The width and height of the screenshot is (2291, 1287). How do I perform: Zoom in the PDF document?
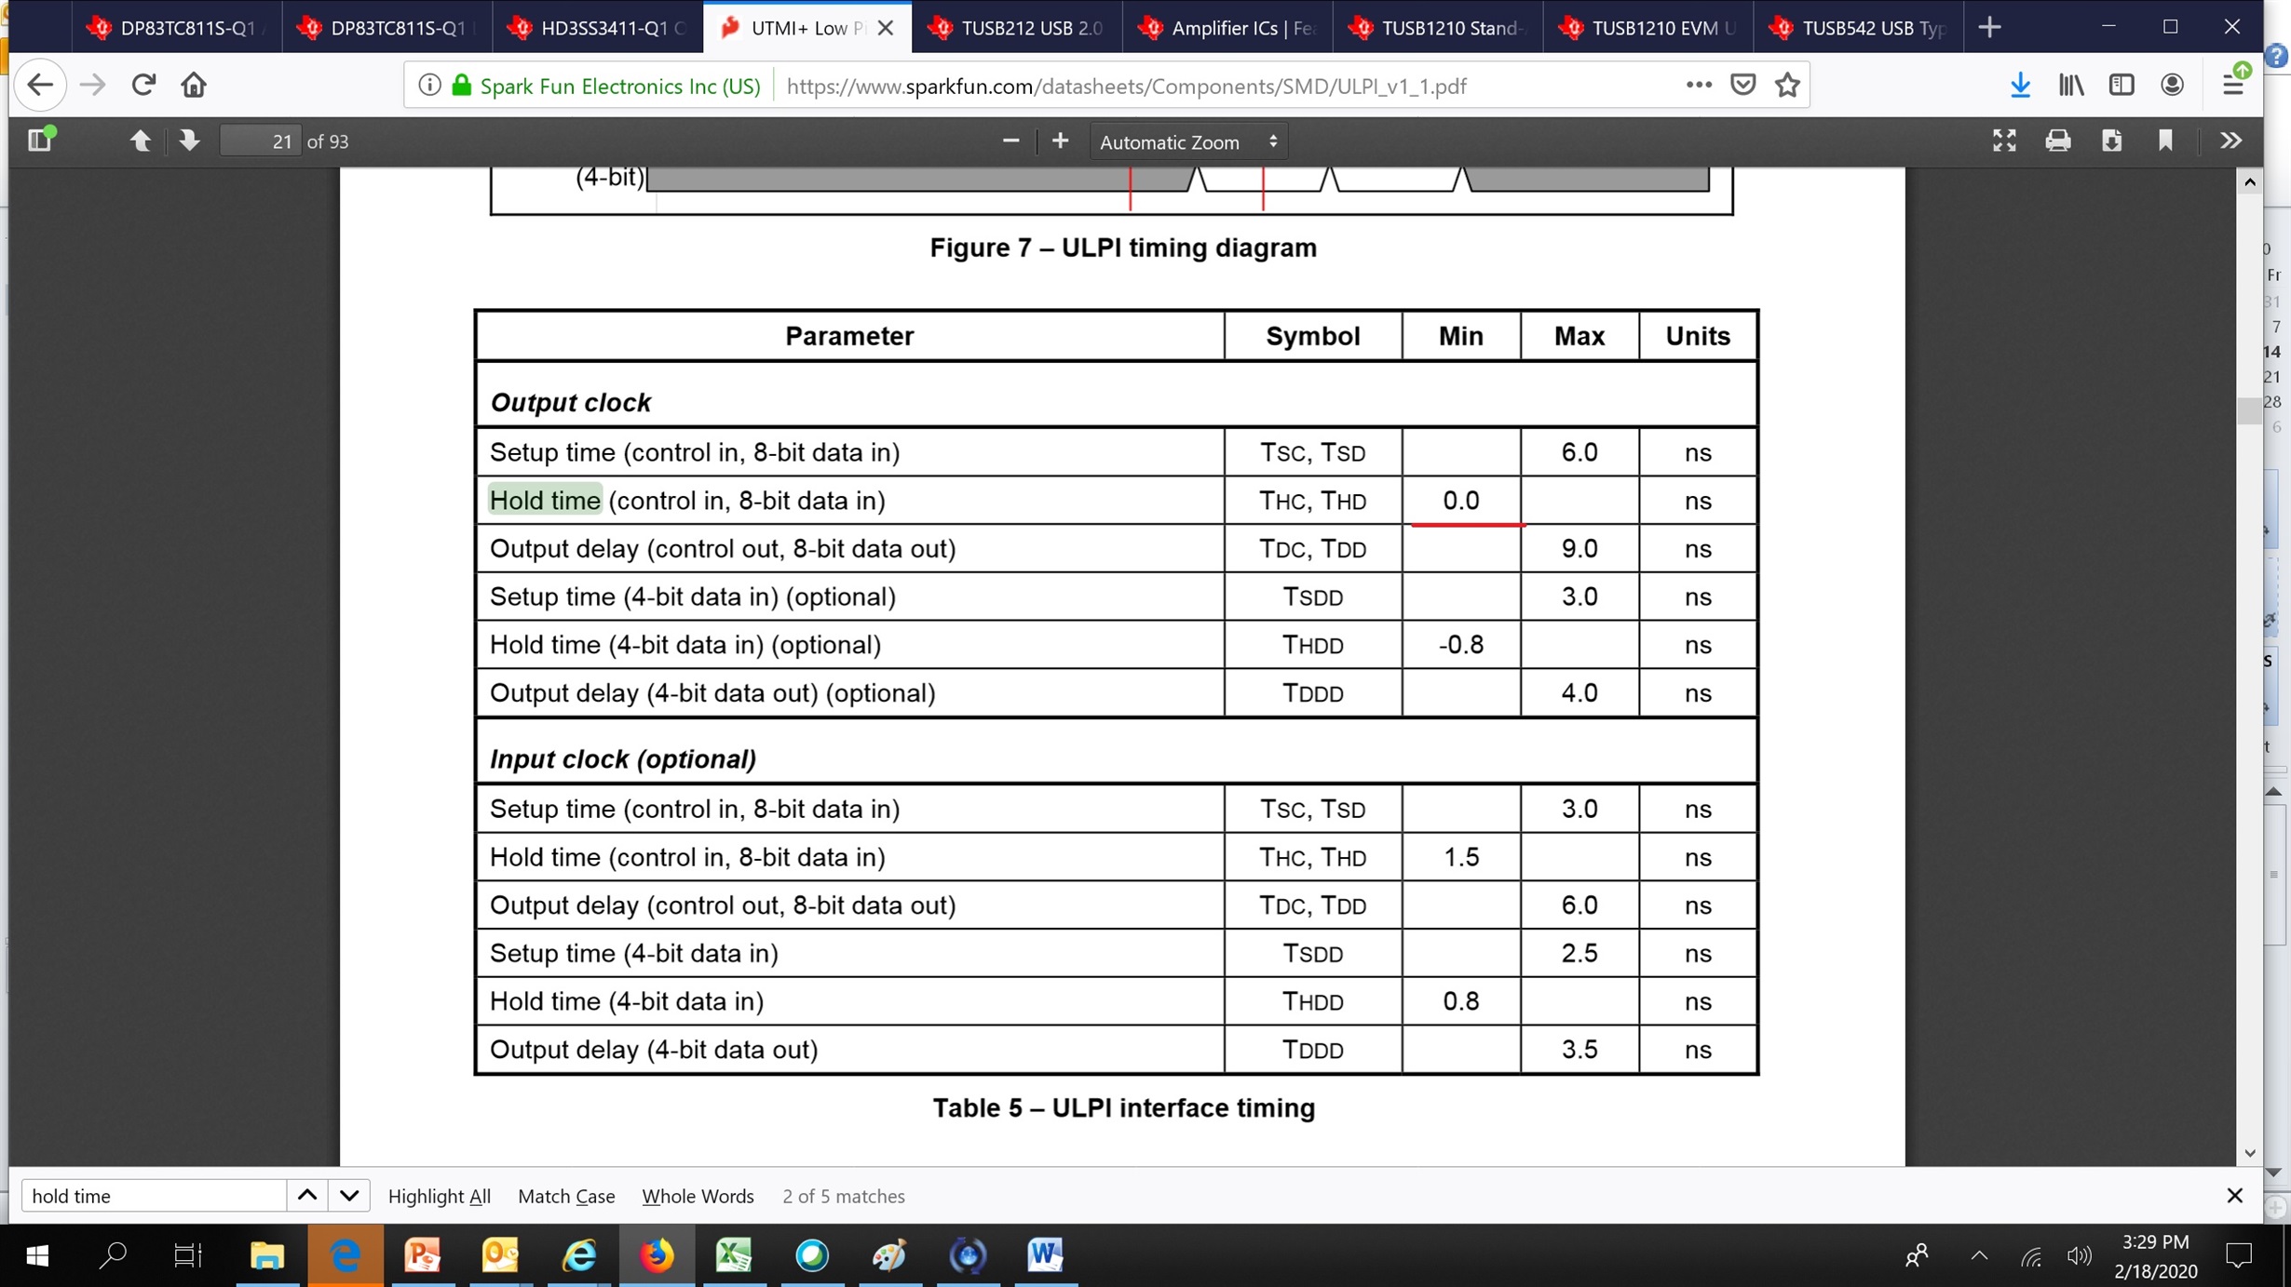click(1060, 141)
